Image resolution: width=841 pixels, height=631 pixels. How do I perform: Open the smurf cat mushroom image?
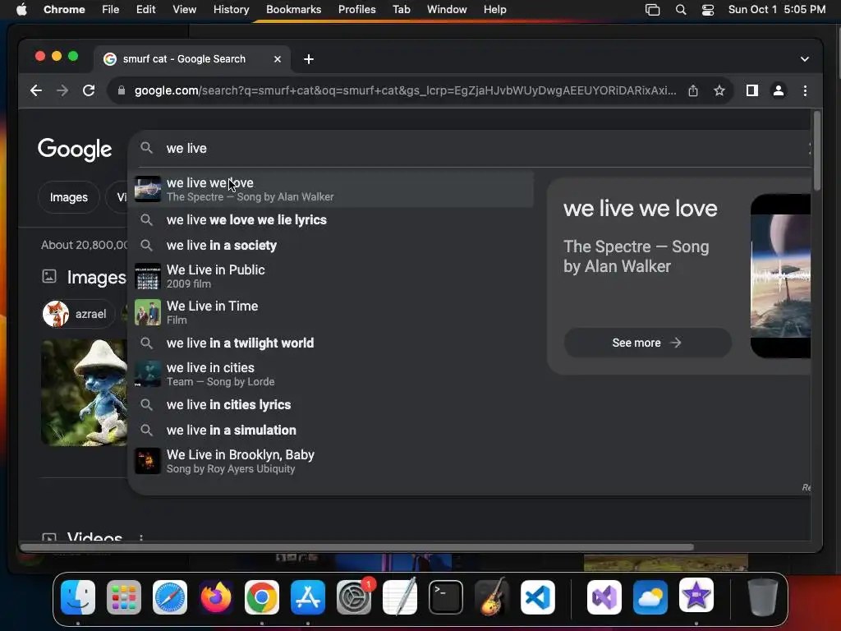(85, 392)
